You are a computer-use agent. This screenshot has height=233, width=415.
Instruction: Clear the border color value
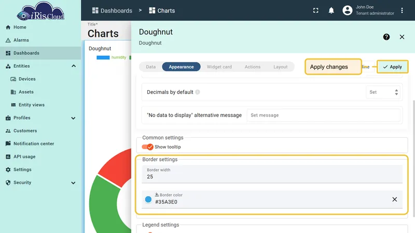point(394,199)
